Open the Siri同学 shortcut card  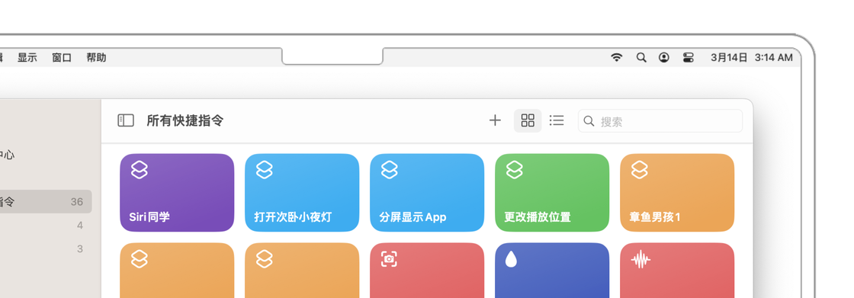177,193
